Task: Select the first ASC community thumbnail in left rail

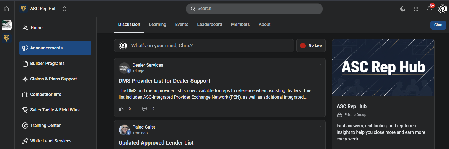Action: tap(7, 25)
